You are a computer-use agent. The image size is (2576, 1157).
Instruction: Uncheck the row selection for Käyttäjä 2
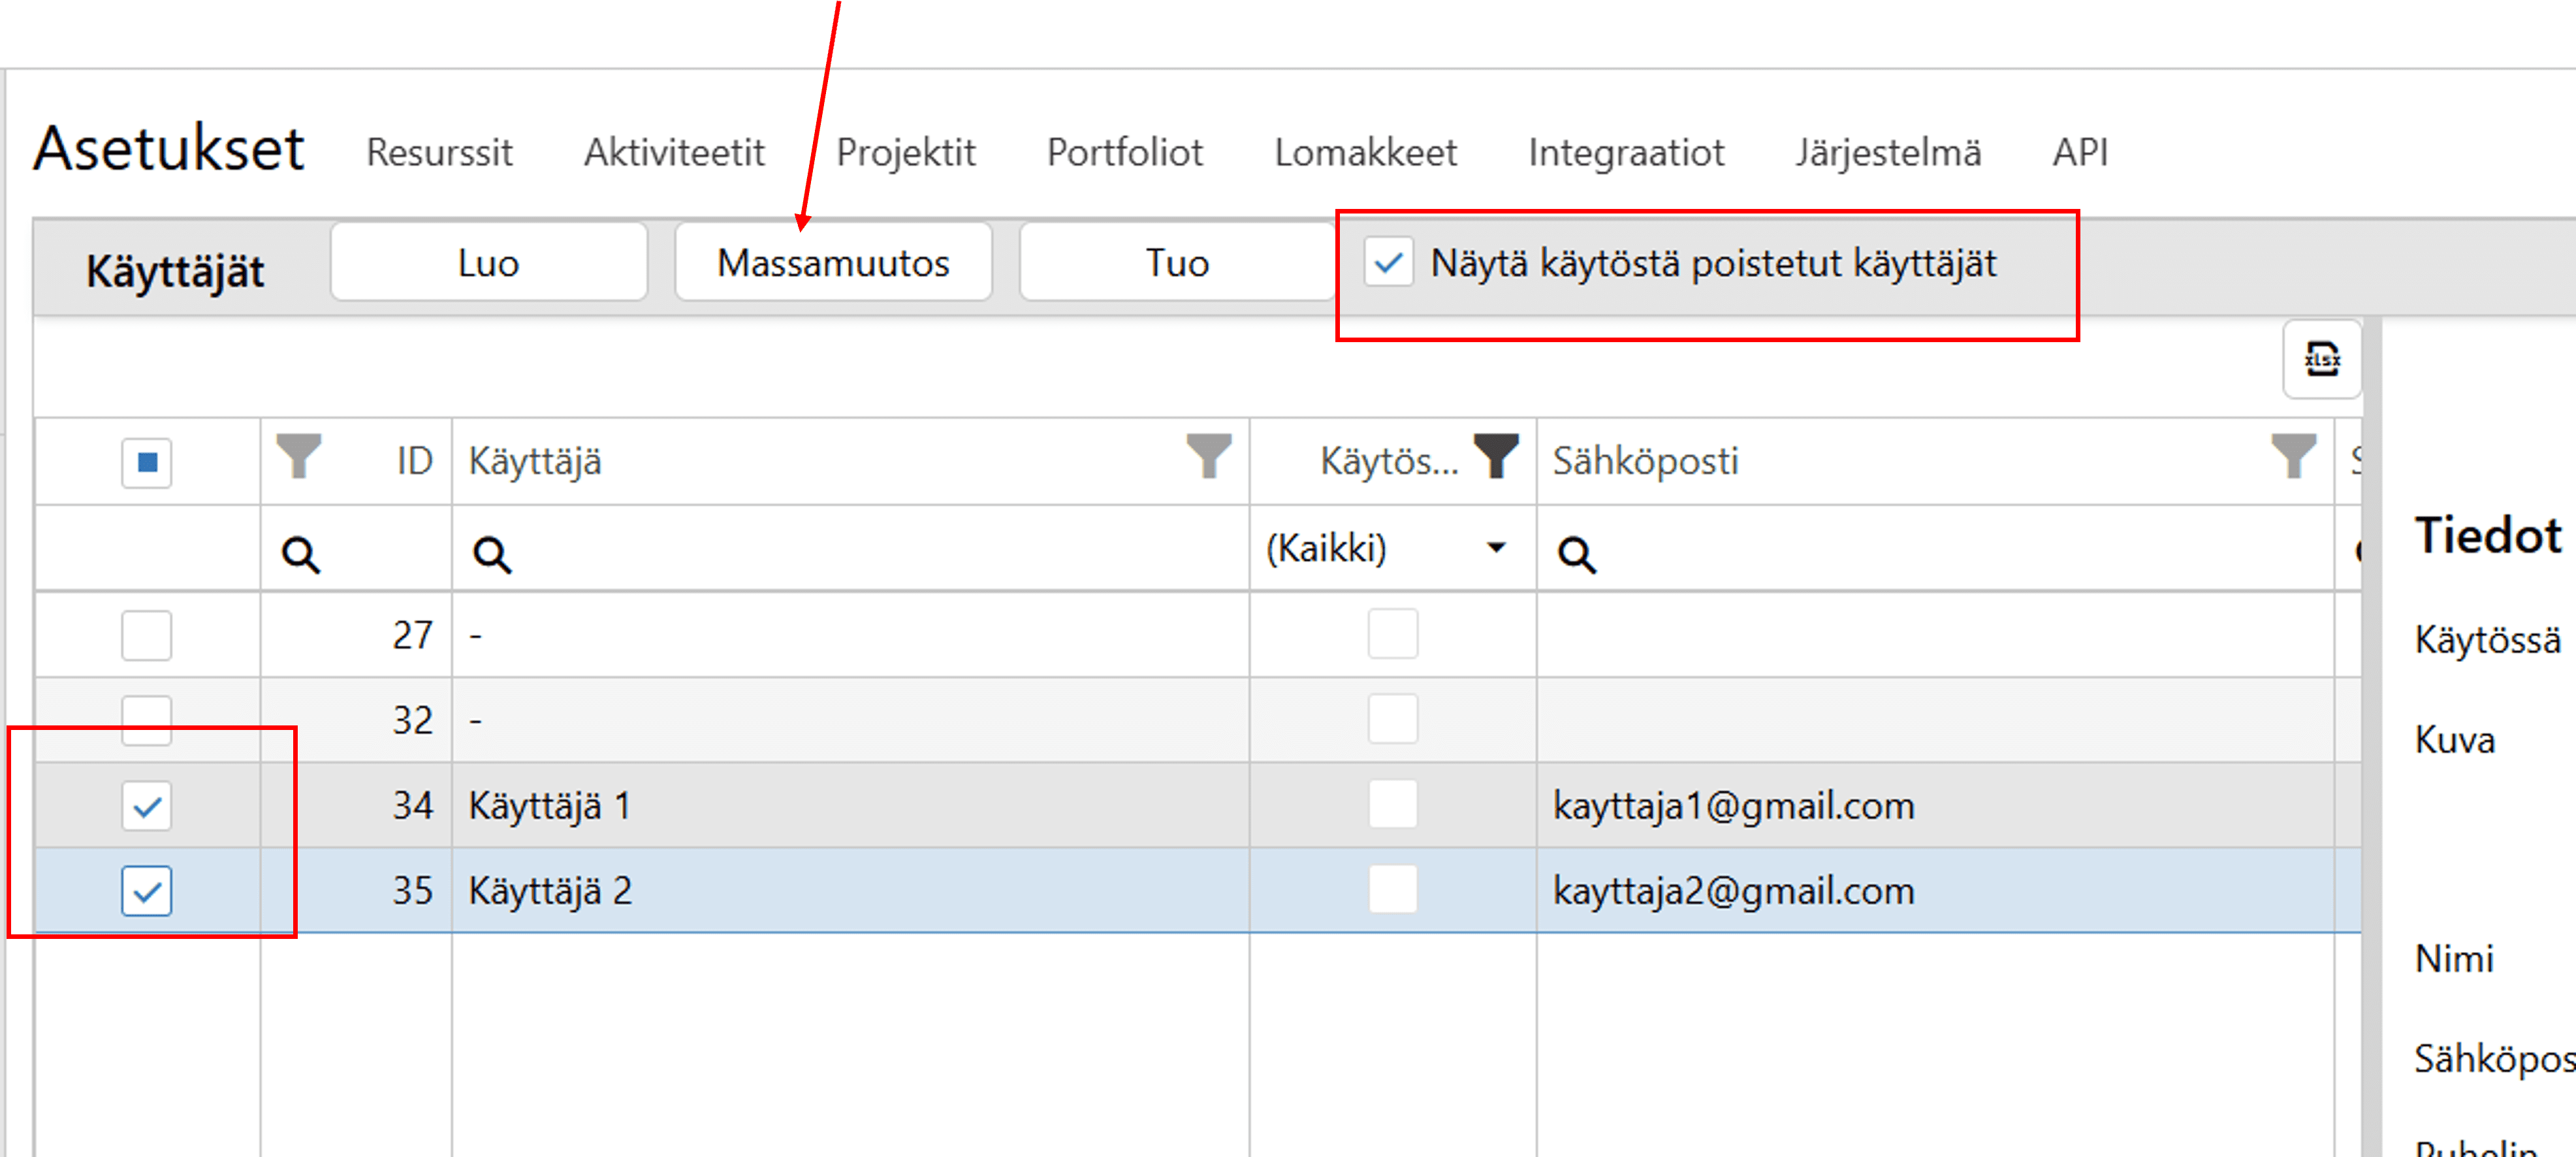coord(147,890)
